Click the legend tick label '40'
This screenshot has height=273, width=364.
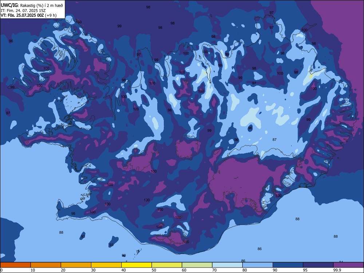click(x=124, y=270)
